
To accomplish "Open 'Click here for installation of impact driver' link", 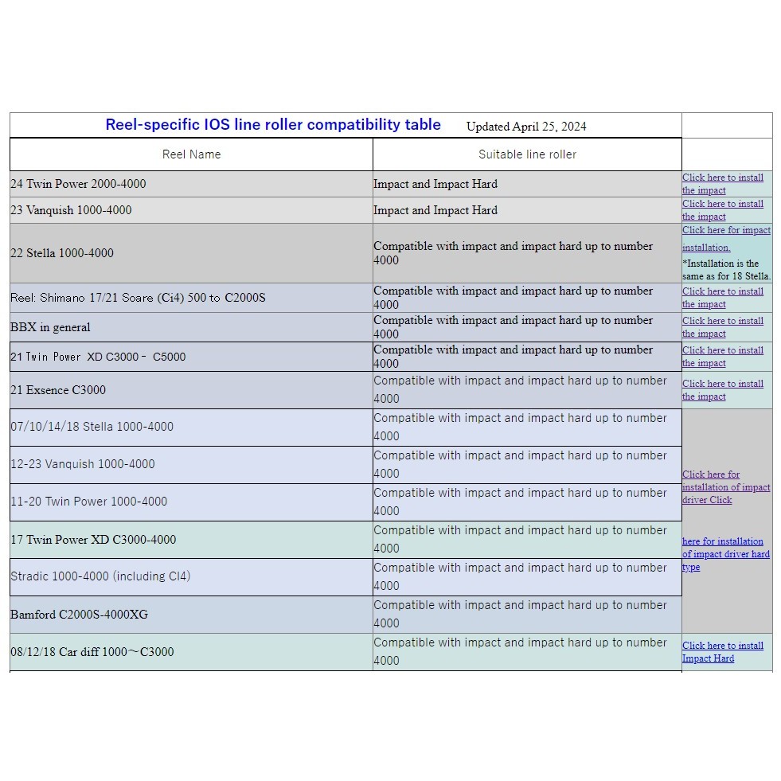I will [x=725, y=487].
